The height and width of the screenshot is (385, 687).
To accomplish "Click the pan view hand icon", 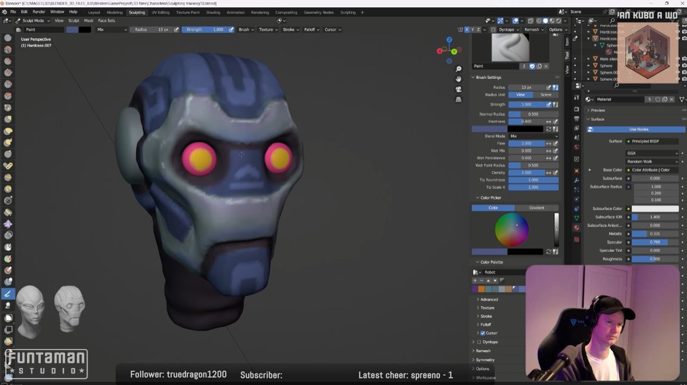I will point(459,79).
